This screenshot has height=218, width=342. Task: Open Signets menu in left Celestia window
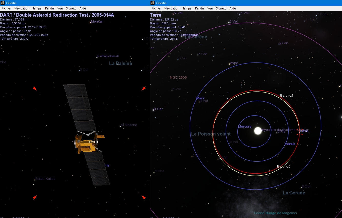point(71,8)
